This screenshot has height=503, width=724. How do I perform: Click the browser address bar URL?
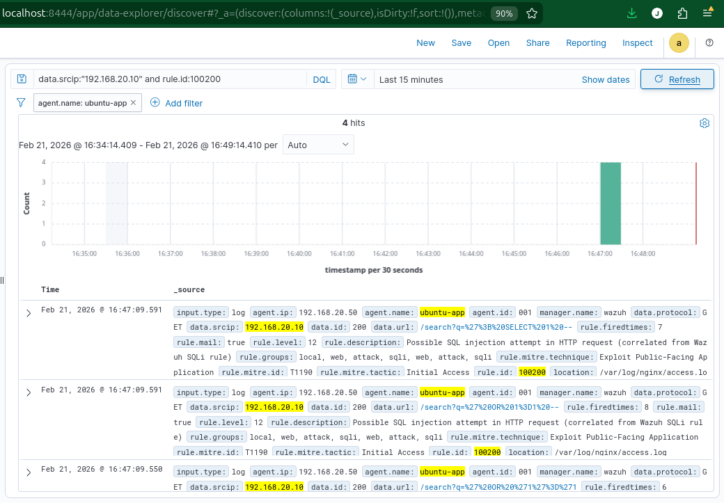(244, 13)
